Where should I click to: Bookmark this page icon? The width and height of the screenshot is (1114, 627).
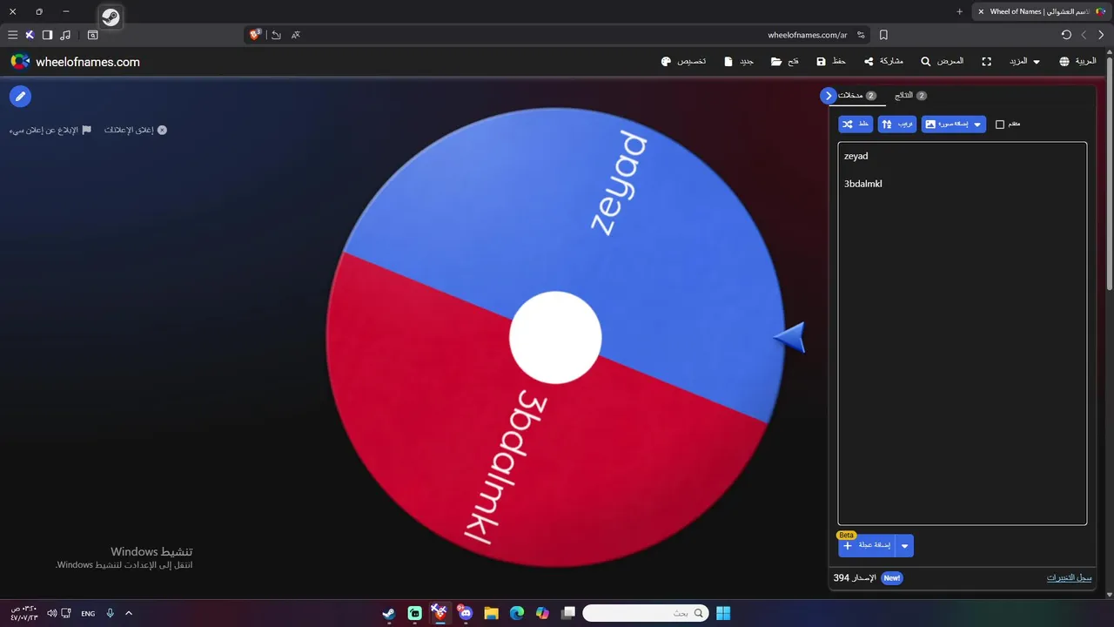point(883,35)
